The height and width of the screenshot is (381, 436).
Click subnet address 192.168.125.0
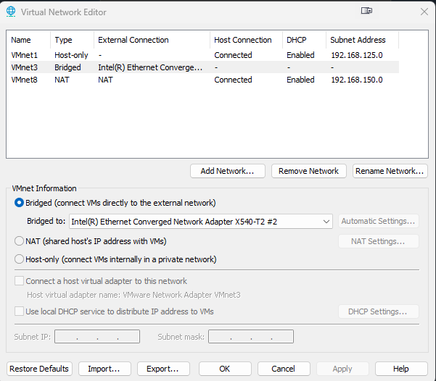pyautogui.click(x=357, y=55)
